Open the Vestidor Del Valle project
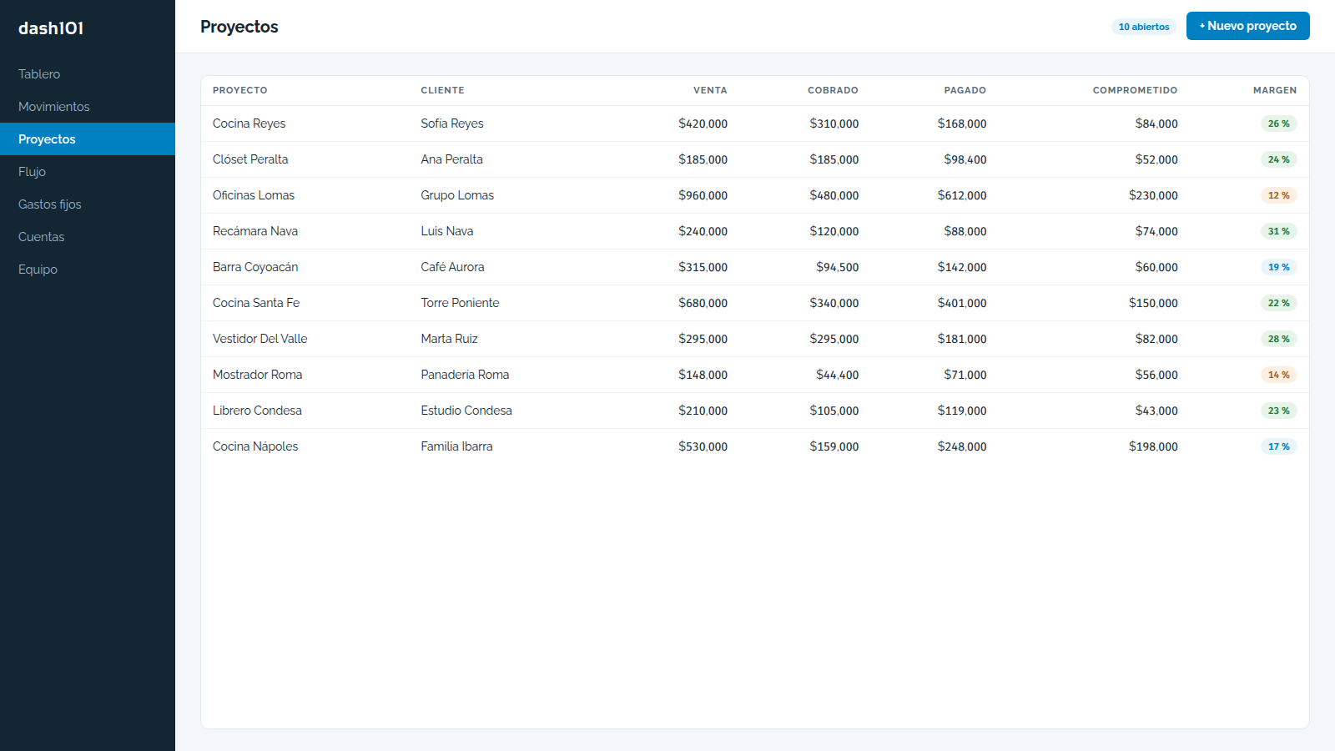The height and width of the screenshot is (751, 1335). [755, 339]
